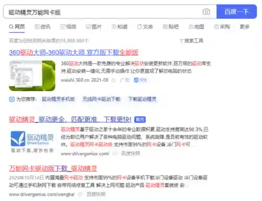Screen dimensions: 262x201
Task: Click the 为您推荐 recommendation icon
Action: (x=12, y=99)
